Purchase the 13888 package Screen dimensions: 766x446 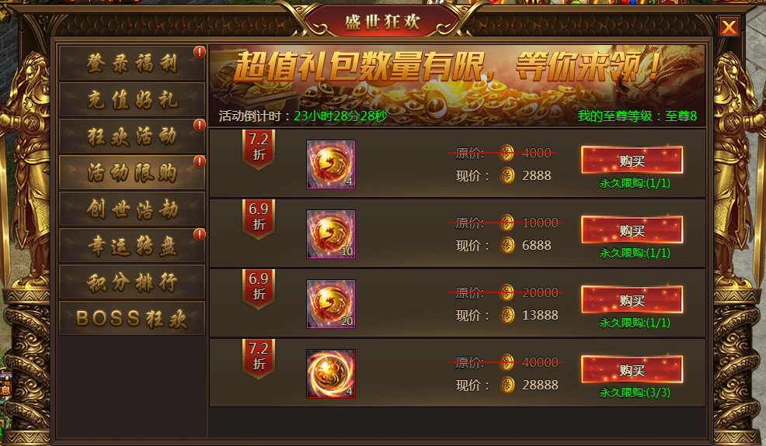(x=632, y=299)
